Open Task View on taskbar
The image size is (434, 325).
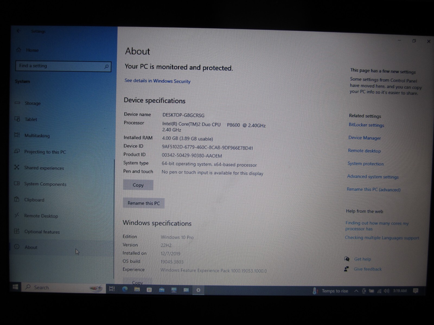coord(112,289)
